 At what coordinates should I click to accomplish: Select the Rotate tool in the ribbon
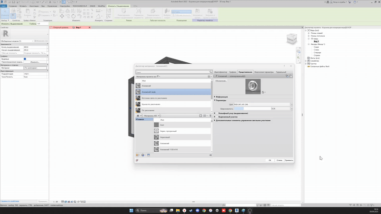(73, 16)
